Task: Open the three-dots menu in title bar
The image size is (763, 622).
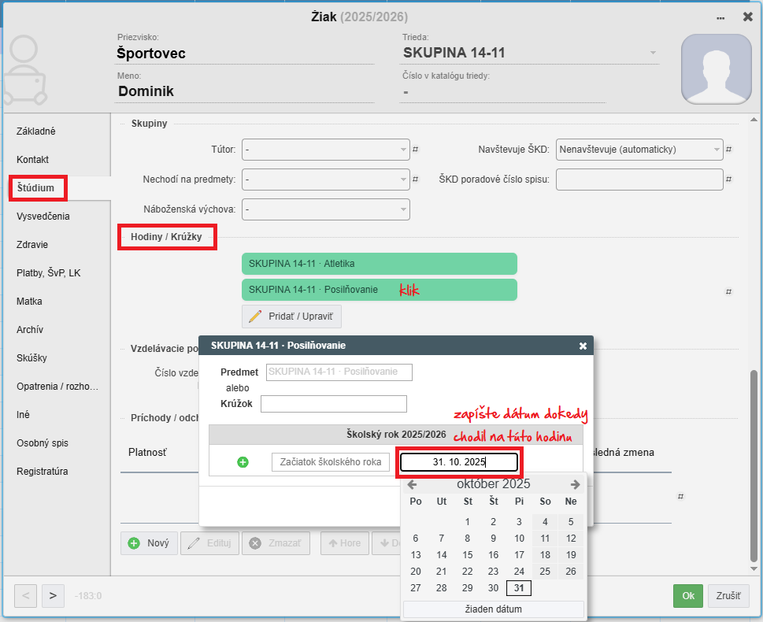Action: (x=720, y=17)
